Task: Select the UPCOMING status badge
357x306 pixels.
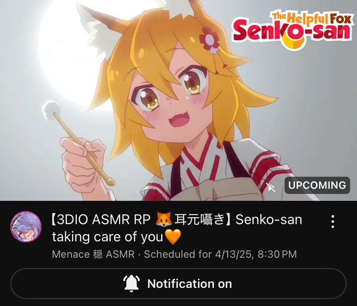Action: tap(317, 185)
